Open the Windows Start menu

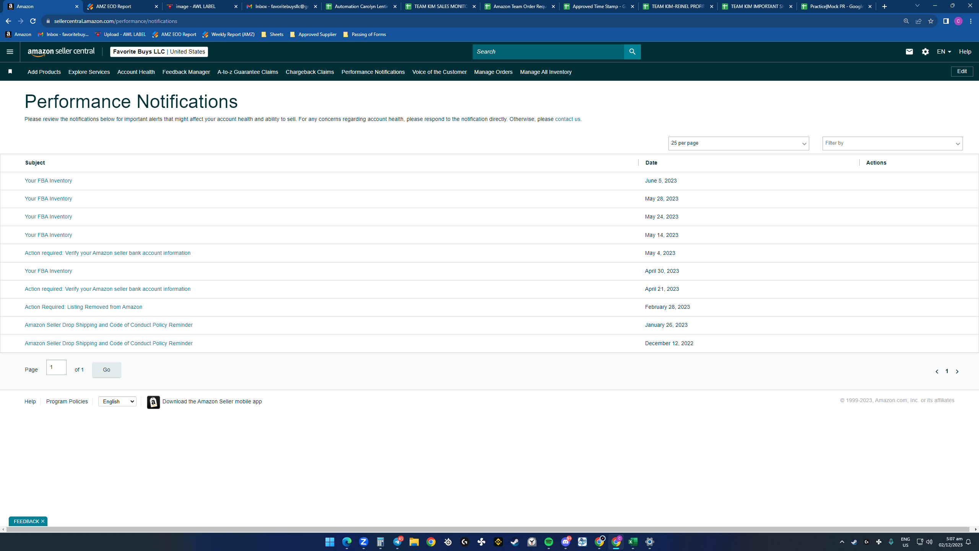point(330,542)
